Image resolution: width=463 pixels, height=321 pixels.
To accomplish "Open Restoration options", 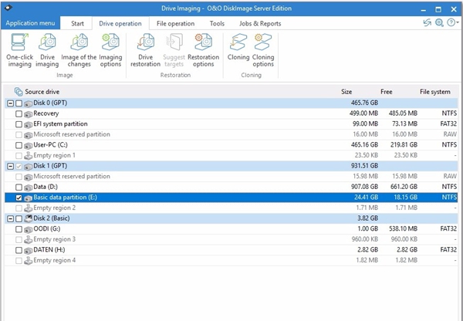I will [204, 50].
